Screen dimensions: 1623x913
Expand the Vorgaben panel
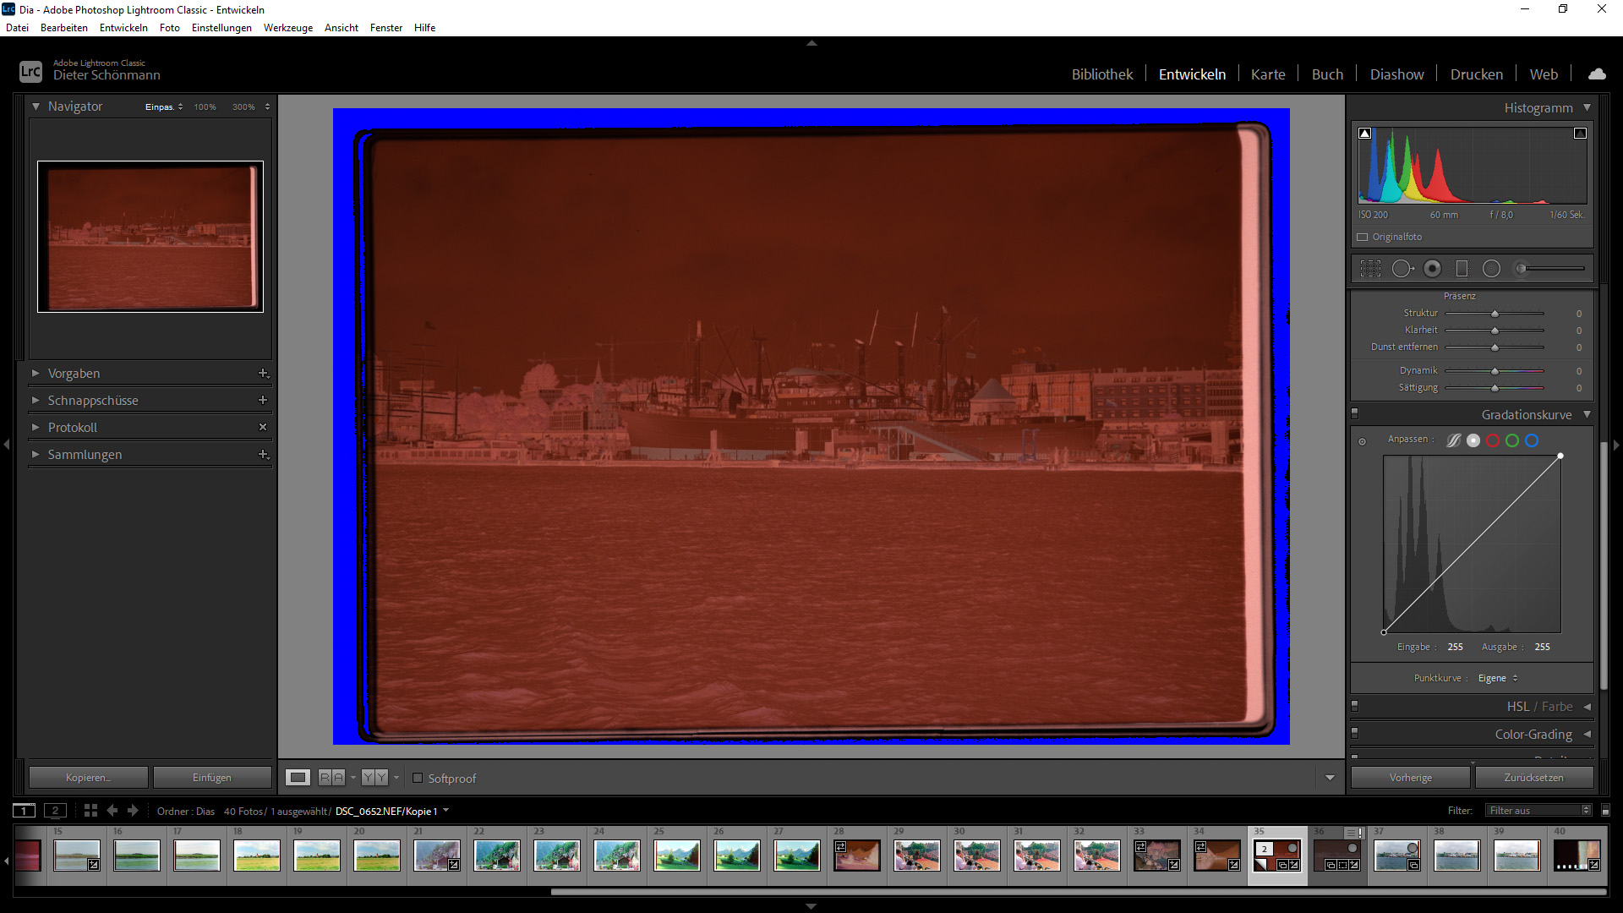tap(36, 373)
